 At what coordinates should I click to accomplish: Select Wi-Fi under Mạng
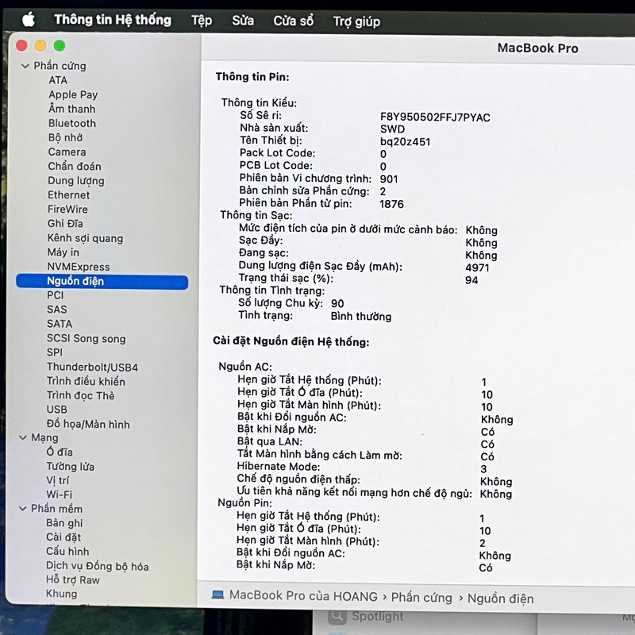[59, 495]
